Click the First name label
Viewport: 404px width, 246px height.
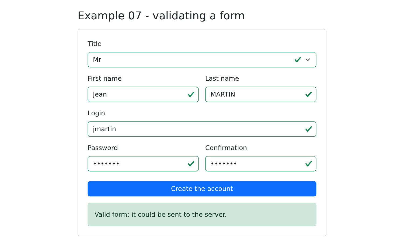coord(105,79)
